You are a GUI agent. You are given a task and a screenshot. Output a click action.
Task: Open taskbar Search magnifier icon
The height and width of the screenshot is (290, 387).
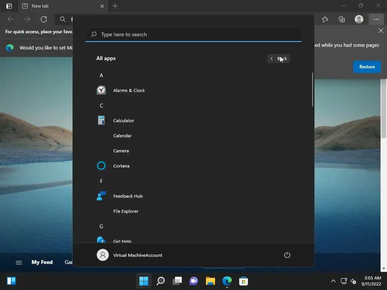160,281
